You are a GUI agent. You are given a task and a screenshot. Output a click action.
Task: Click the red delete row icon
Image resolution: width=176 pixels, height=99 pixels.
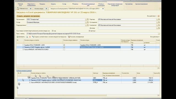coord(30,37)
